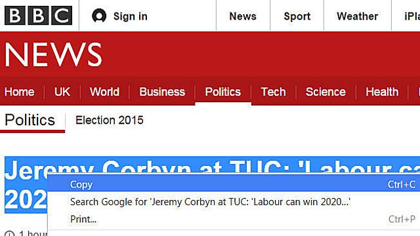
Task: Click the large NEWS banner logo
Action: [53, 54]
